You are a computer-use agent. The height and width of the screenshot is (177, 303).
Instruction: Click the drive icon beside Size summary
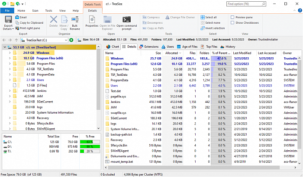79,40
